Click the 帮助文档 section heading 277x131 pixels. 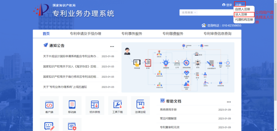click(174, 101)
